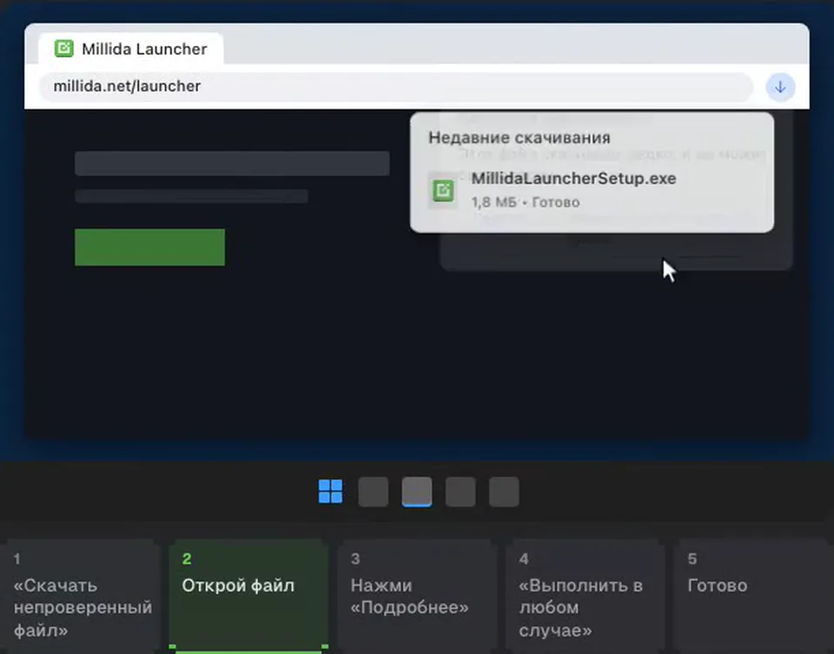
Task: Click the blue Windows Start icon
Action: (x=330, y=492)
